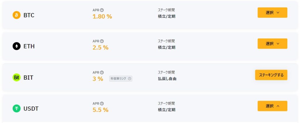Collapse the 選択 dropdown for USDT

click(272, 106)
